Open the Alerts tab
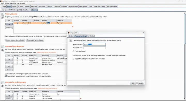The height and width of the screenshot is (101, 186). point(90,6)
